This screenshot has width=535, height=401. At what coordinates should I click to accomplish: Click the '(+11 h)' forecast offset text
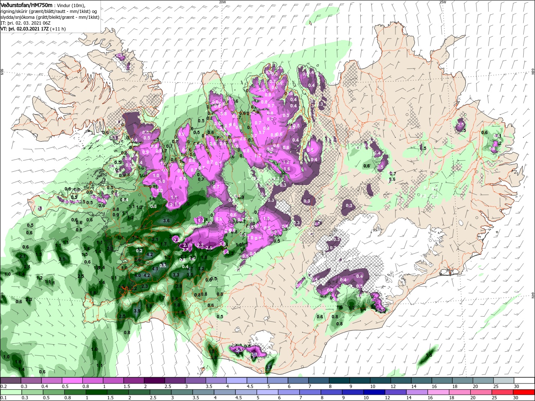58,29
